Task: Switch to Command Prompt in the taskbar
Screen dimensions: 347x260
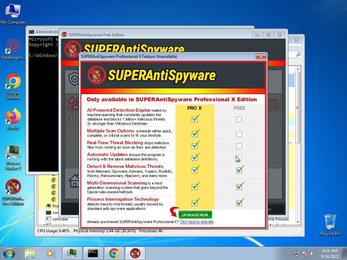Action: [x=93, y=253]
